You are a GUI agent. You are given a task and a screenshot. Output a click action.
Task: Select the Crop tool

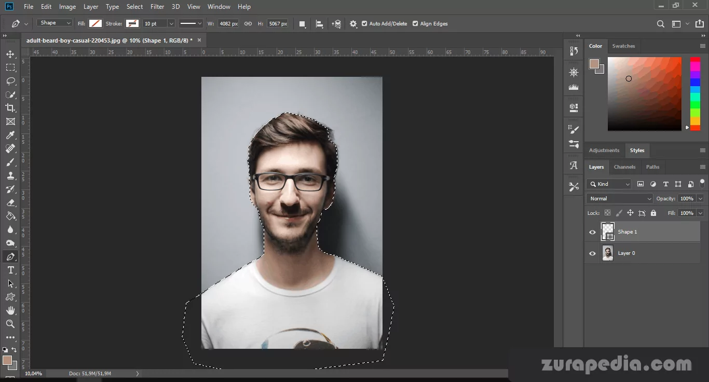[x=10, y=108]
